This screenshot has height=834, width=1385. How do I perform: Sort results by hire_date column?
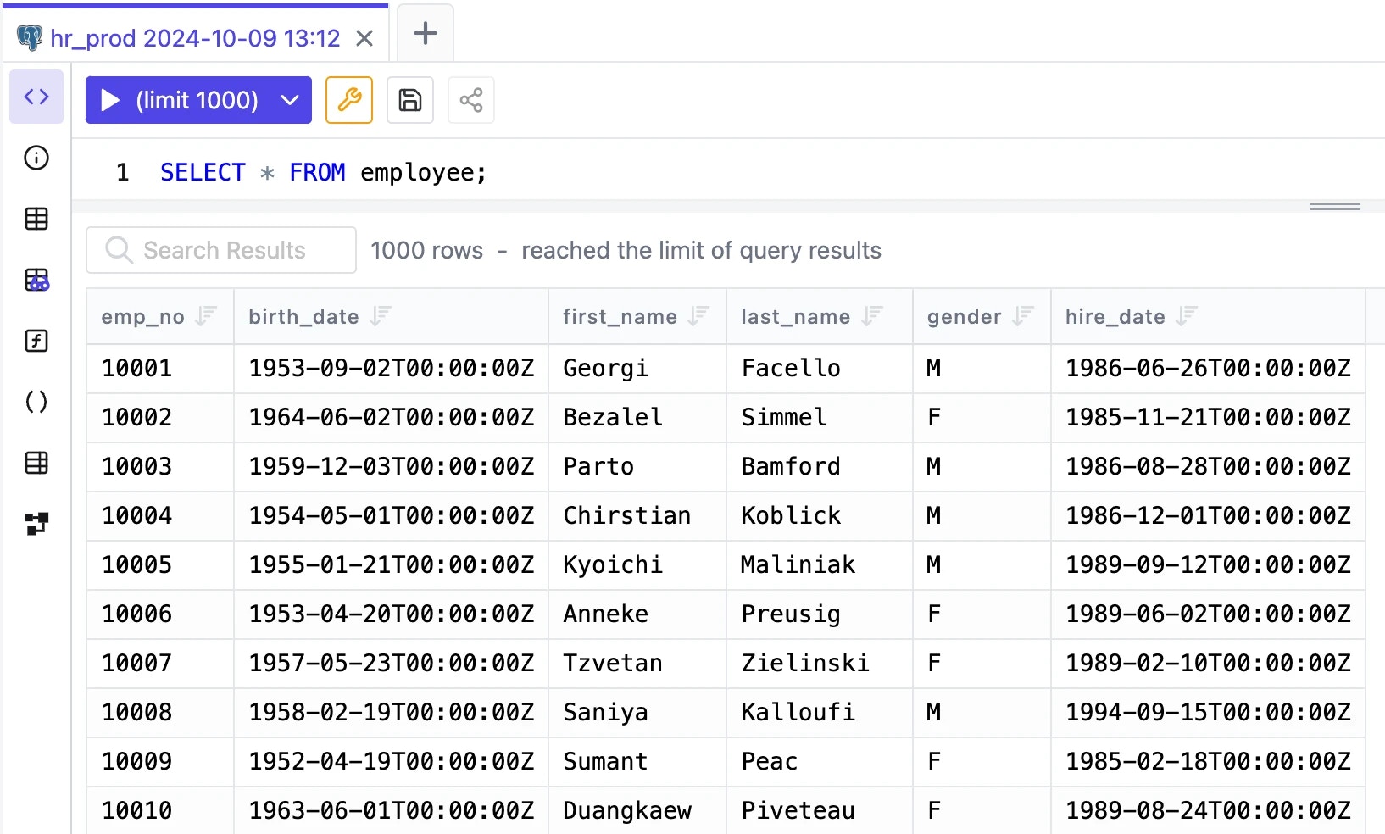coord(1187,316)
